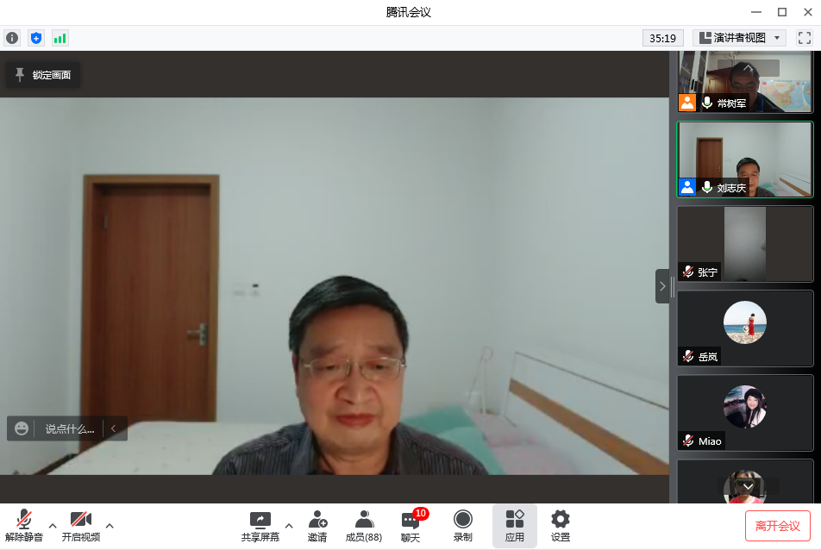The width and height of the screenshot is (821, 550).
Task: Click the 离开会议 leave meeting button
Action: 778,526
